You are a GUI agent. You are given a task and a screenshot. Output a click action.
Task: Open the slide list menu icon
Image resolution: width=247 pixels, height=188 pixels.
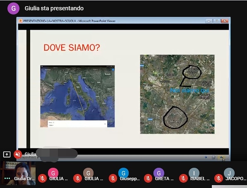[x=213, y=157]
